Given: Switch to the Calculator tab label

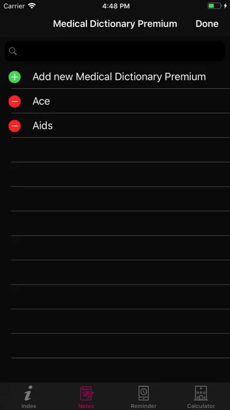Looking at the screenshot, I should pyautogui.click(x=201, y=406).
